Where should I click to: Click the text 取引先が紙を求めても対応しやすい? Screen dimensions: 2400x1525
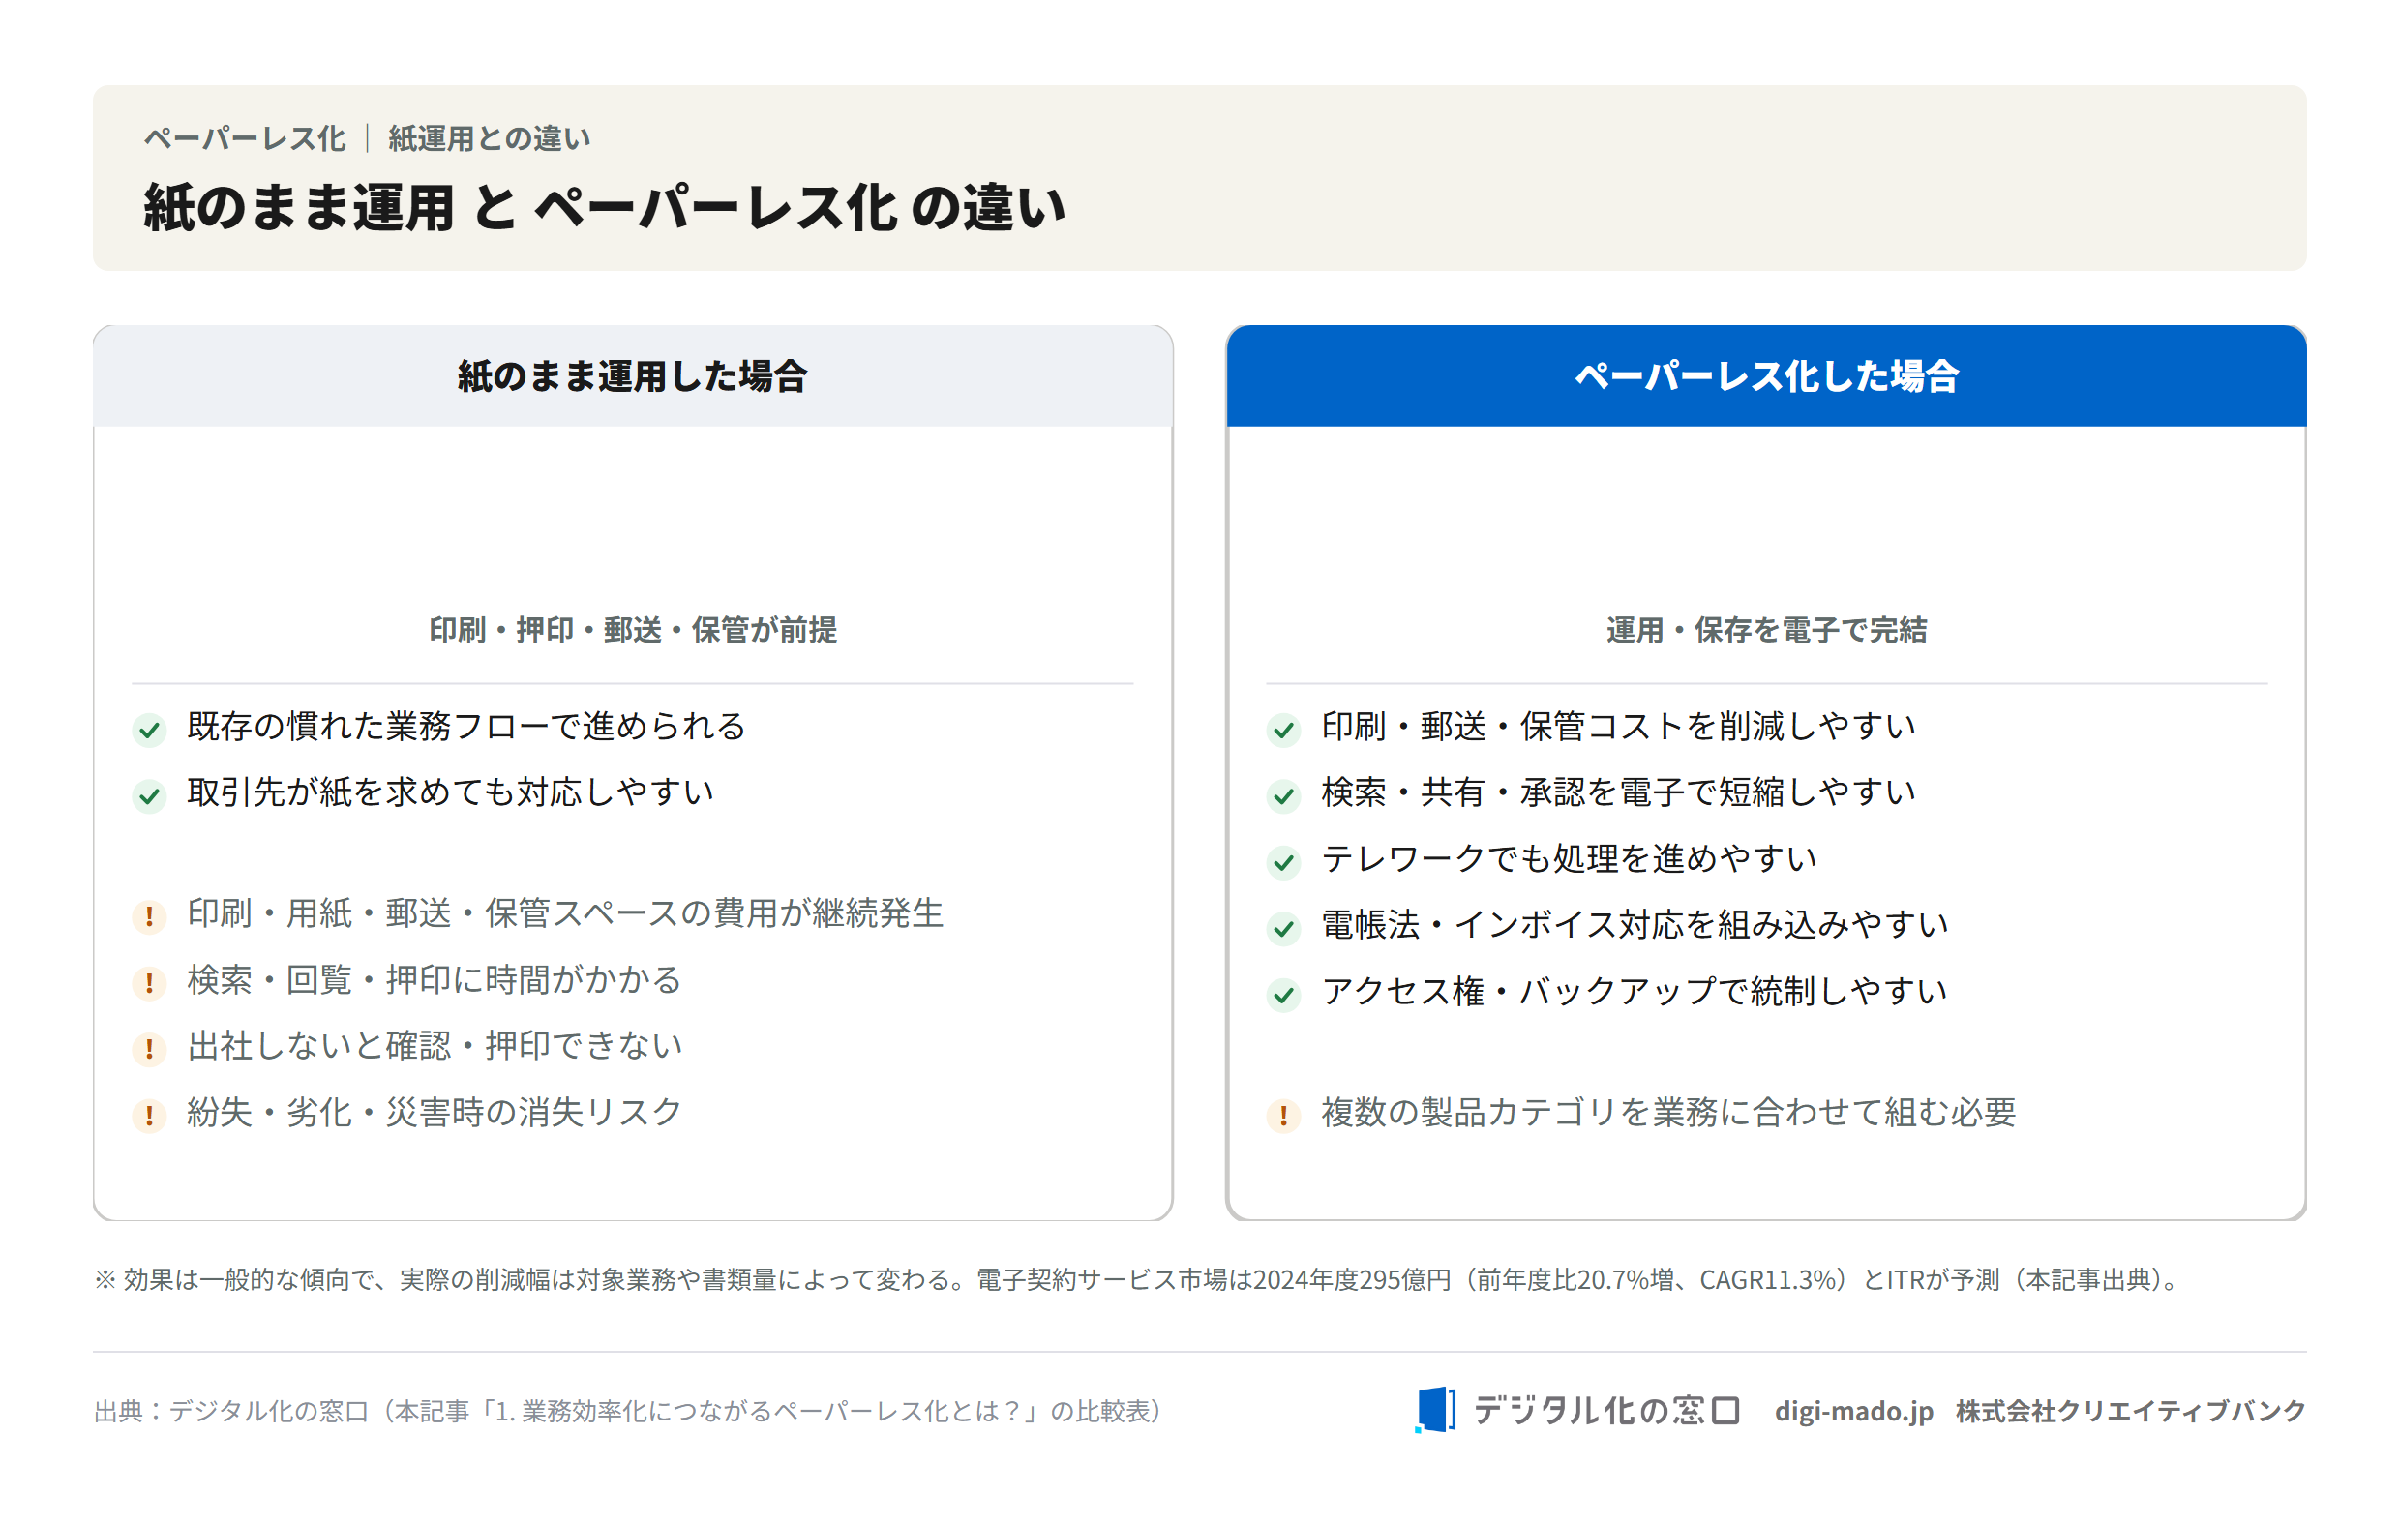(451, 792)
